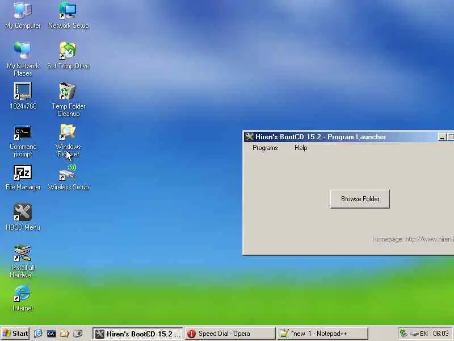This screenshot has width=454, height=341.
Task: Open the Programs menu in Program Launcher
Action: point(265,148)
